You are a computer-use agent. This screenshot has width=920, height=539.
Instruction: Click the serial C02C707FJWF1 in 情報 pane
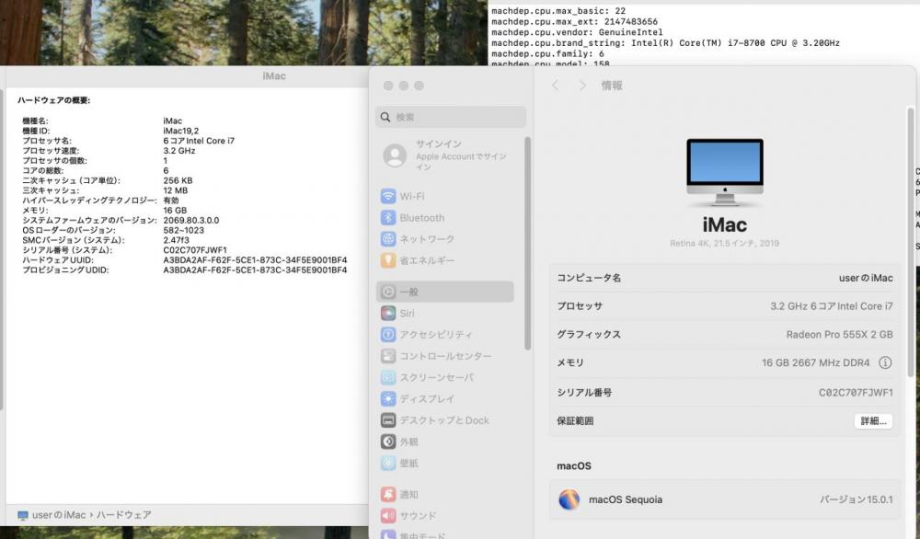[856, 393]
